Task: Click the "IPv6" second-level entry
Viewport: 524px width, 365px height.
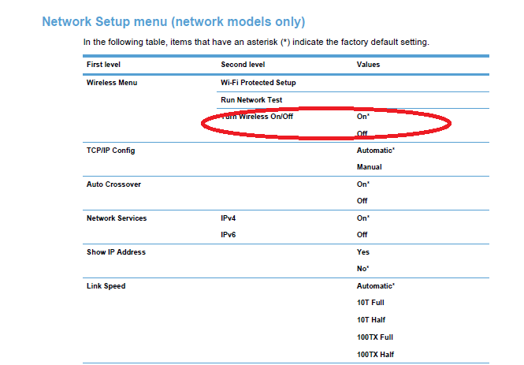Action: pos(229,235)
